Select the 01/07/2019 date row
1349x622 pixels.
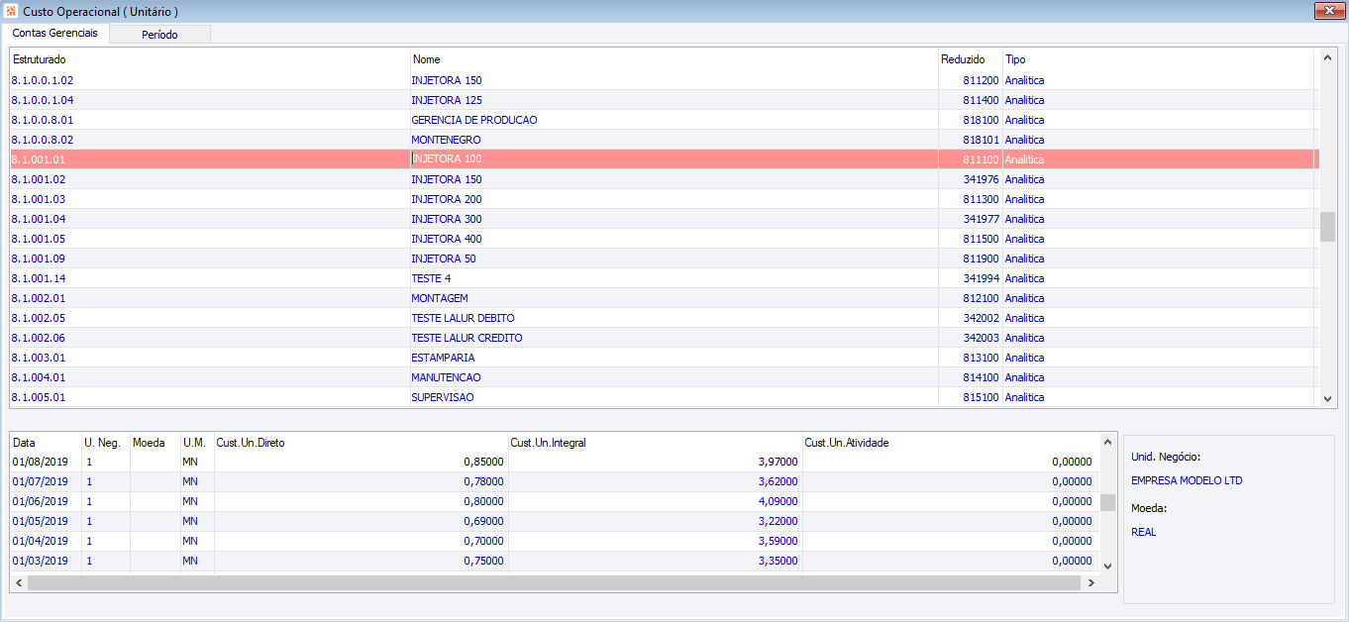click(x=554, y=481)
